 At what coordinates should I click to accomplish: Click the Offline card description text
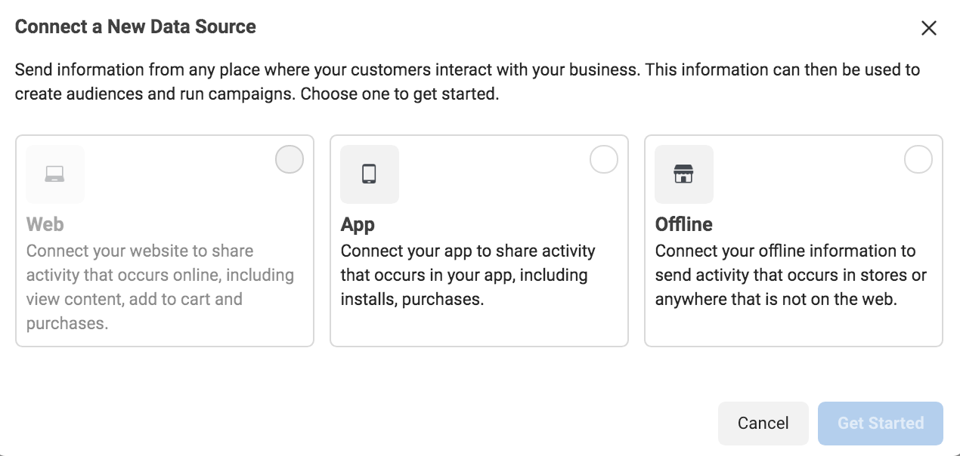785,275
